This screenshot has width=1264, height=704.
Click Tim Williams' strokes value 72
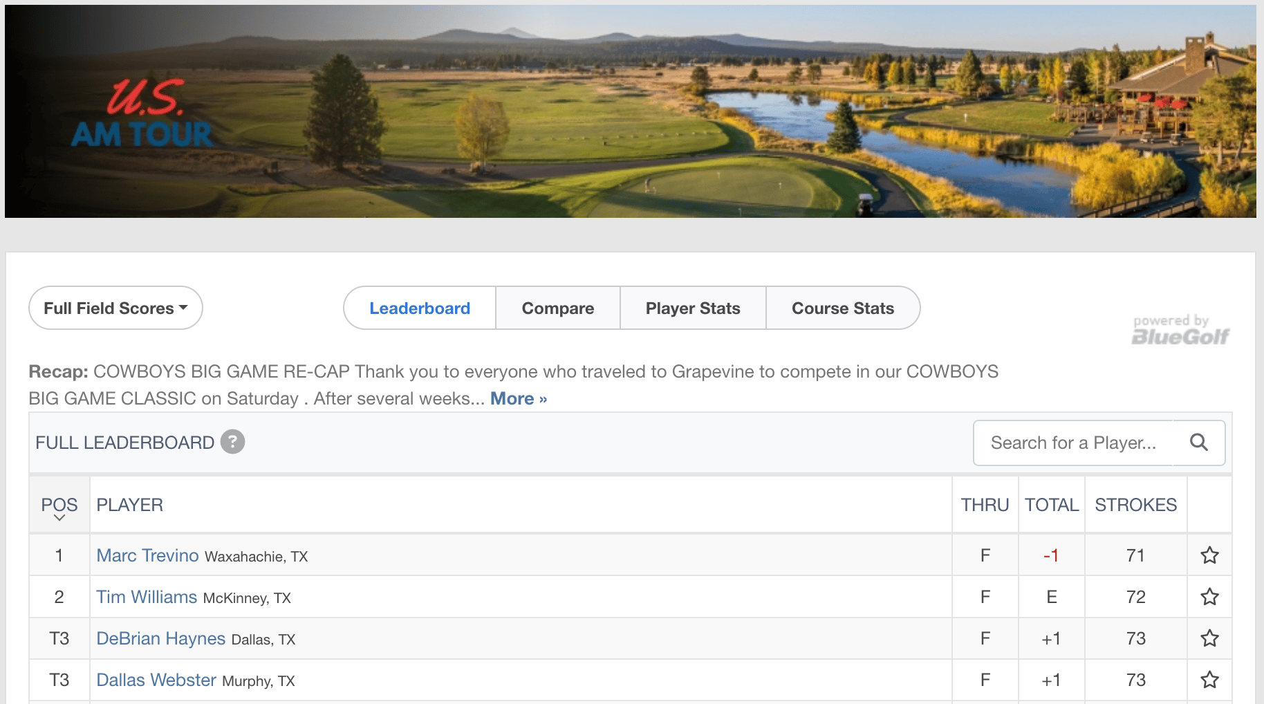1135,597
